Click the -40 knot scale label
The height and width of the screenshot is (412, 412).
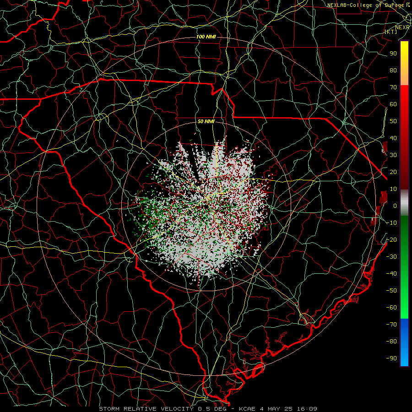pyautogui.click(x=391, y=274)
